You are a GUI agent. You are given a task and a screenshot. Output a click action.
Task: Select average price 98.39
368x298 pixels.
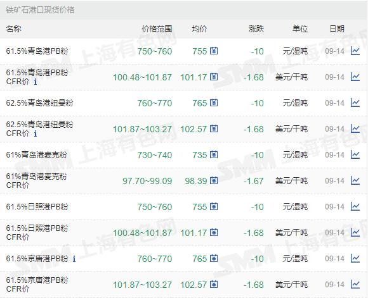click(x=196, y=181)
